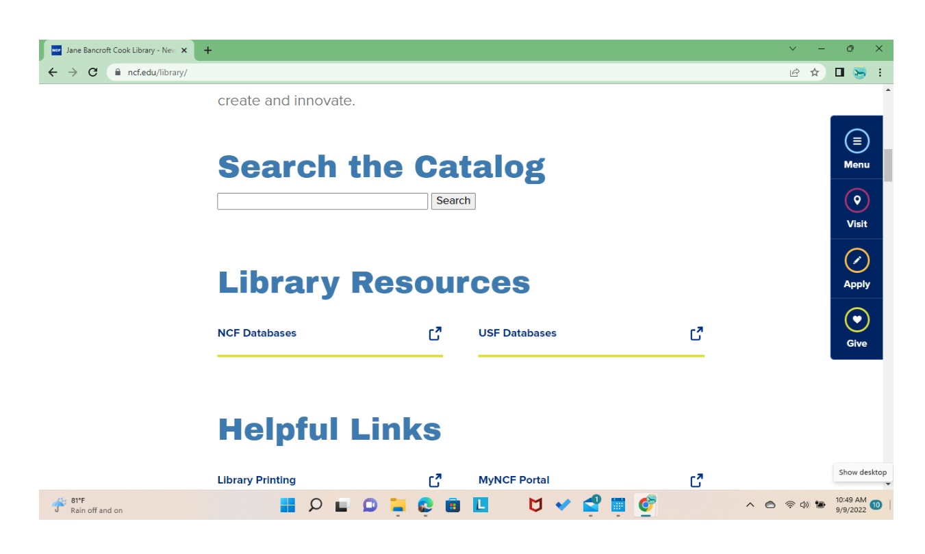
Task: Click inside the catalog search input field
Action: (322, 200)
